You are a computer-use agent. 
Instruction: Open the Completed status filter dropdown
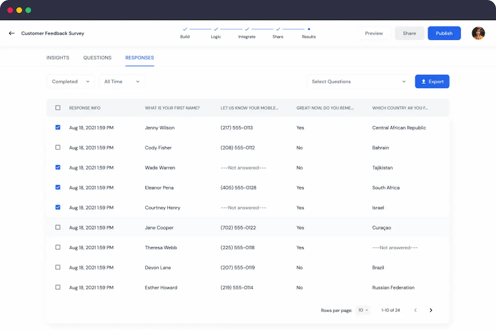pyautogui.click(x=71, y=82)
